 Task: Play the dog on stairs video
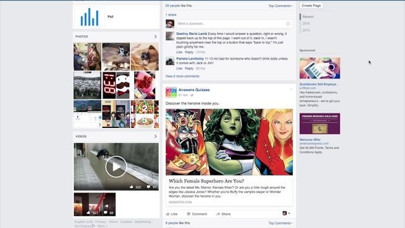click(116, 167)
